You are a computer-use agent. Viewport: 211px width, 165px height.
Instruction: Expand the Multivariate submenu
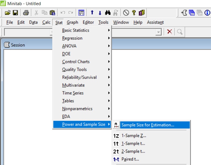[x=82, y=85]
